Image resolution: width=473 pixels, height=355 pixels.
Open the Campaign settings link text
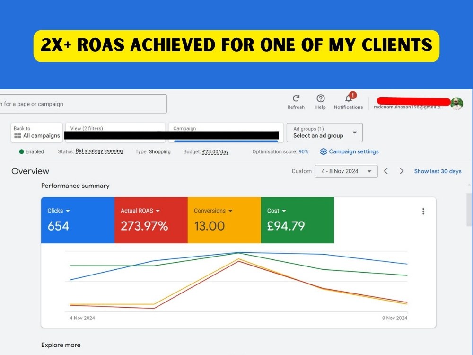click(x=353, y=151)
